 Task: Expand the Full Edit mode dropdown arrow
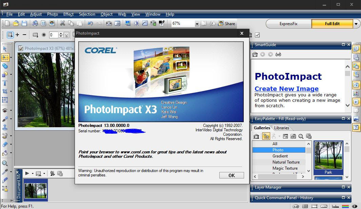(x=356, y=24)
